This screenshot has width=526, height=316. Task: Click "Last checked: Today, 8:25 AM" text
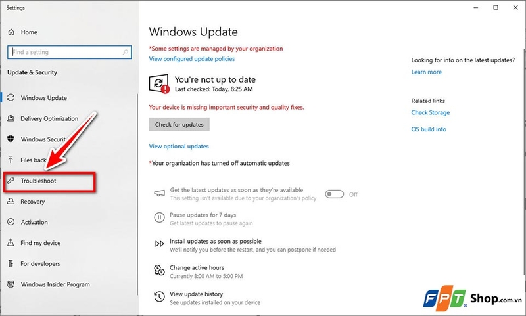click(x=214, y=89)
